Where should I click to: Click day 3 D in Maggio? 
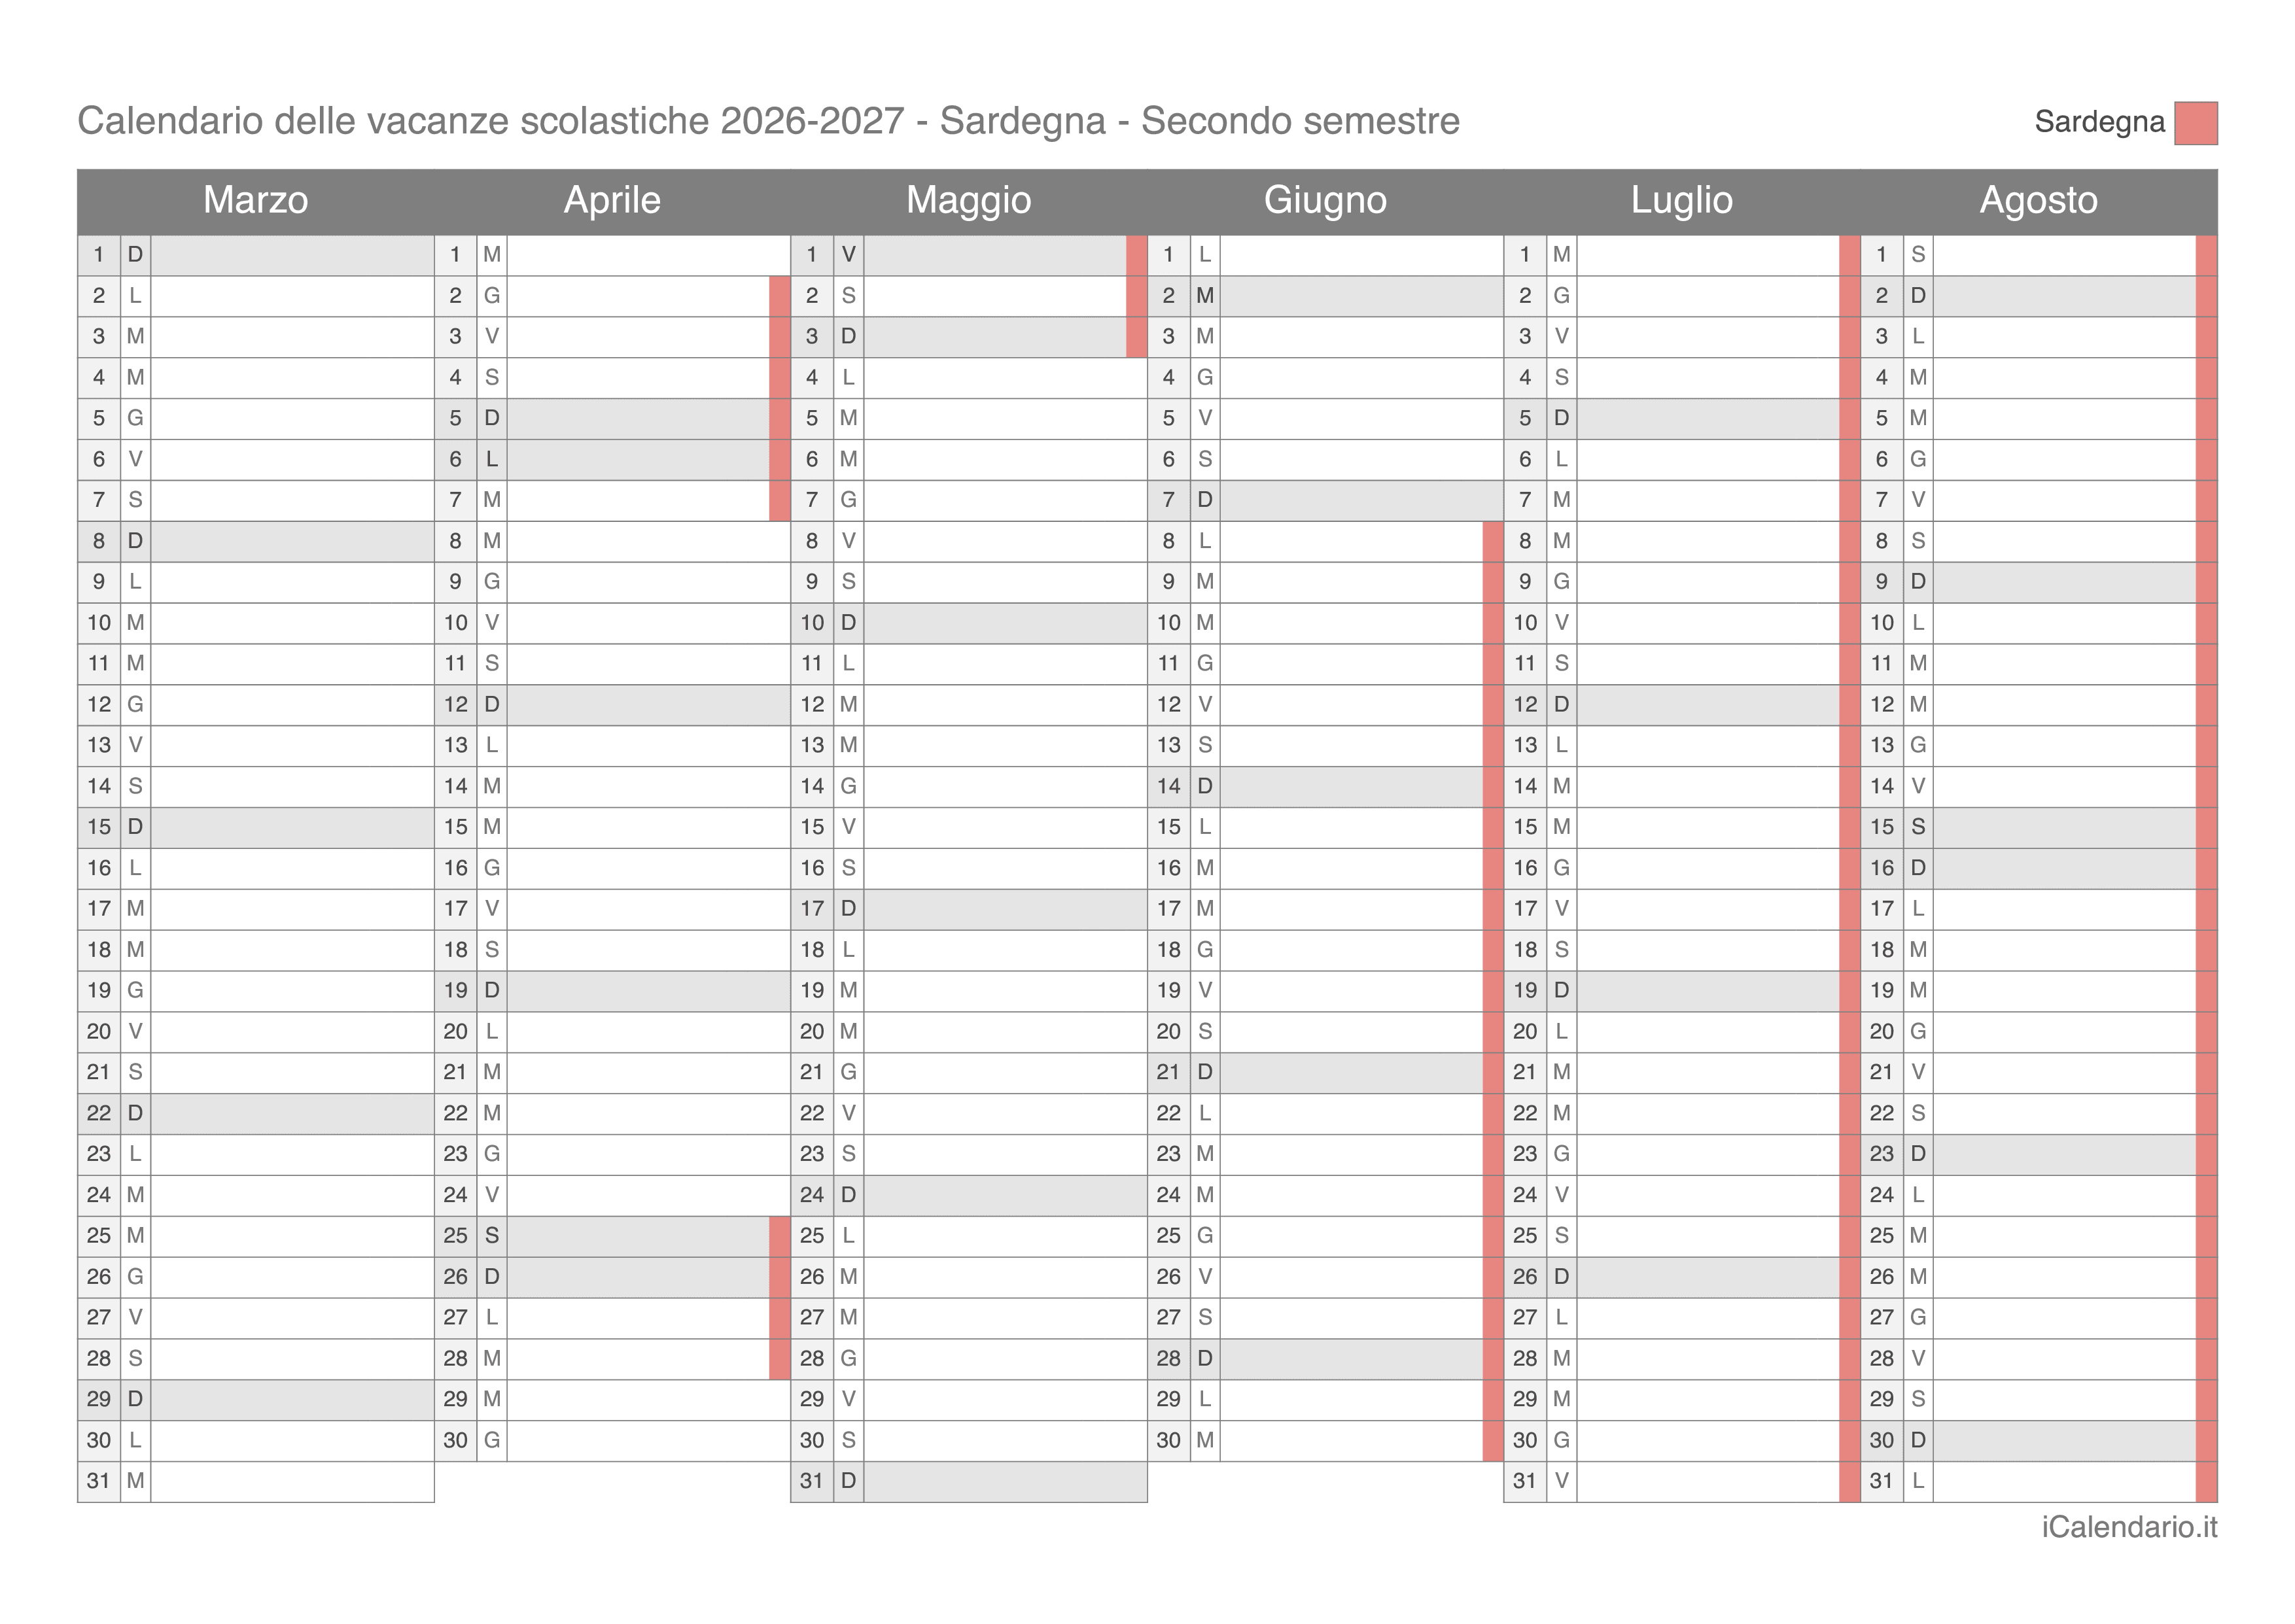click(x=968, y=337)
